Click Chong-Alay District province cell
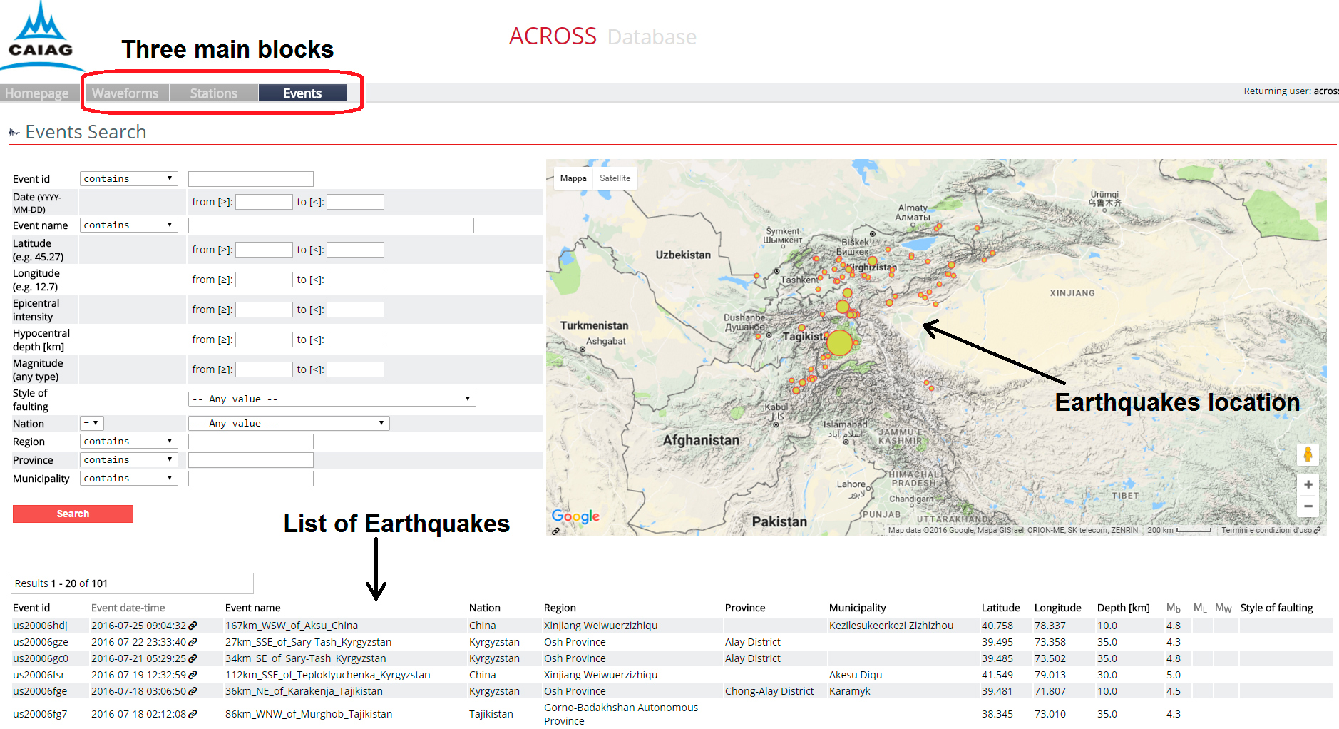The width and height of the screenshot is (1339, 729). (x=769, y=691)
